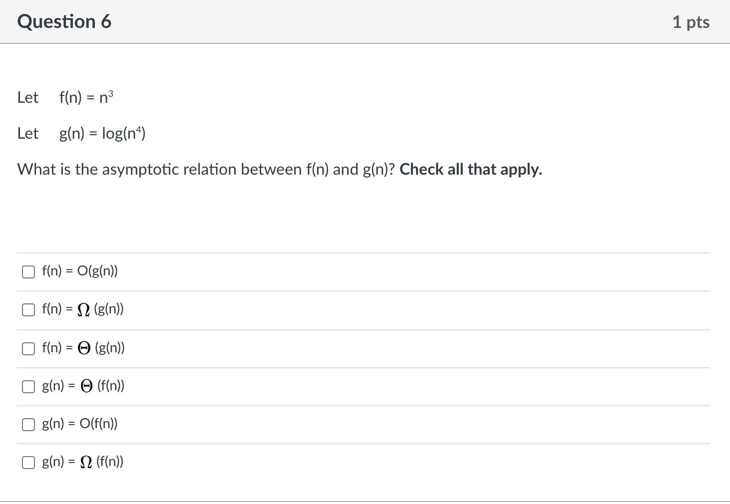Tick the f(n) = Ω(g(n)) checkbox

[x=28, y=310]
